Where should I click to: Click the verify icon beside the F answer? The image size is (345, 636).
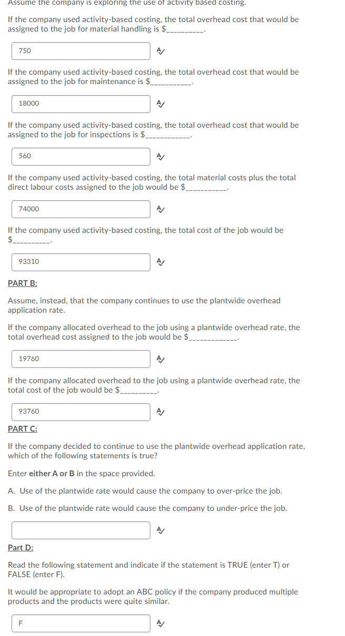tap(160, 623)
